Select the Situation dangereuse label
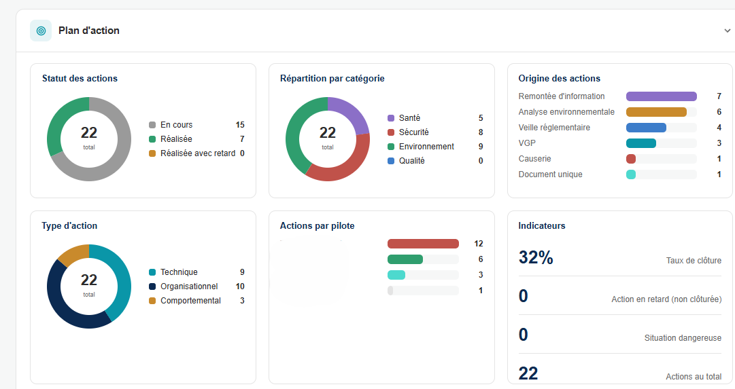 (x=683, y=338)
